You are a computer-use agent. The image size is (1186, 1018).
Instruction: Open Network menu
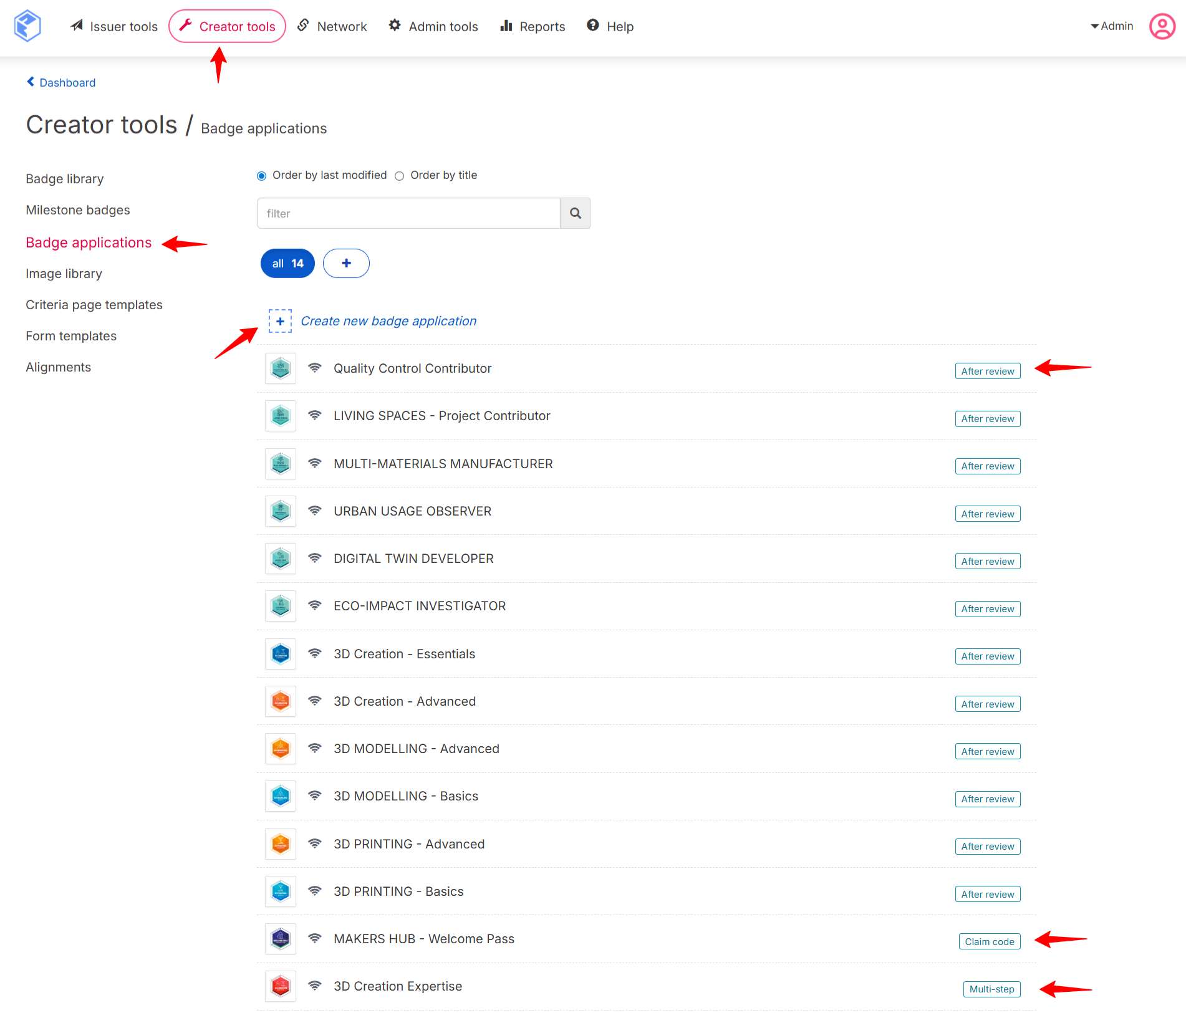pyautogui.click(x=332, y=26)
